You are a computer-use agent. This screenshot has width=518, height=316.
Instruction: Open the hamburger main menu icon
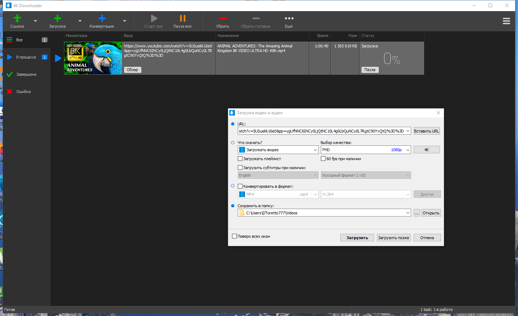[x=506, y=21]
